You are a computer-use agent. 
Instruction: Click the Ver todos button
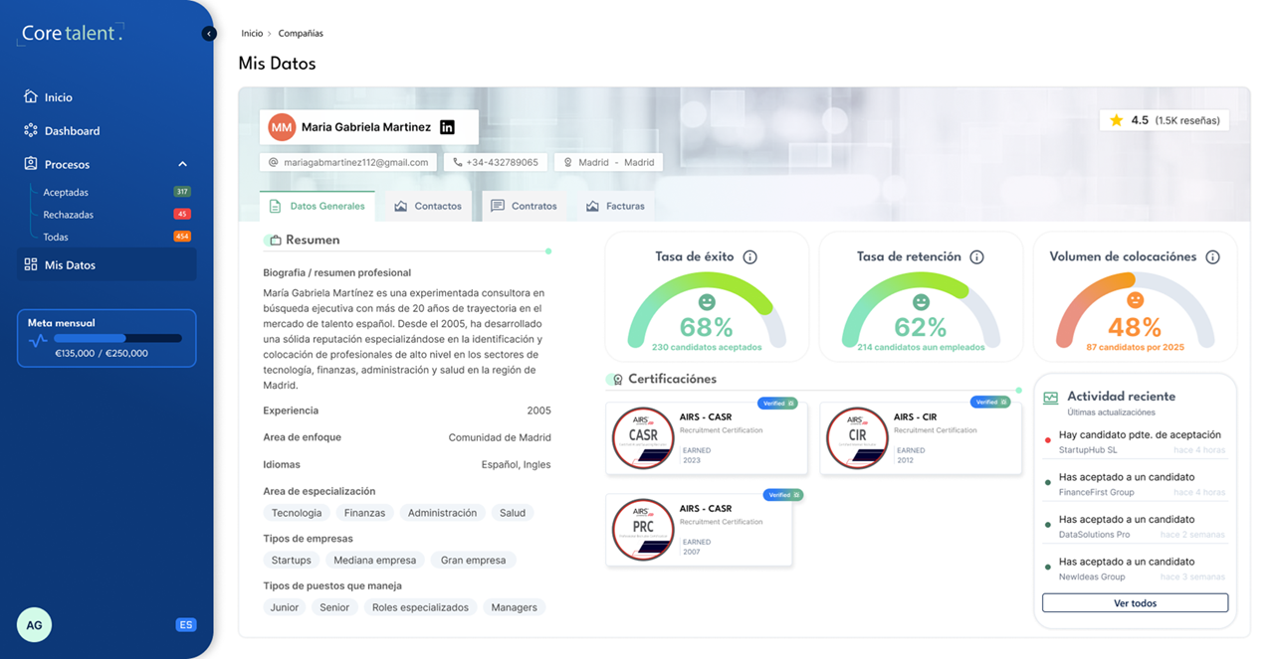1135,603
